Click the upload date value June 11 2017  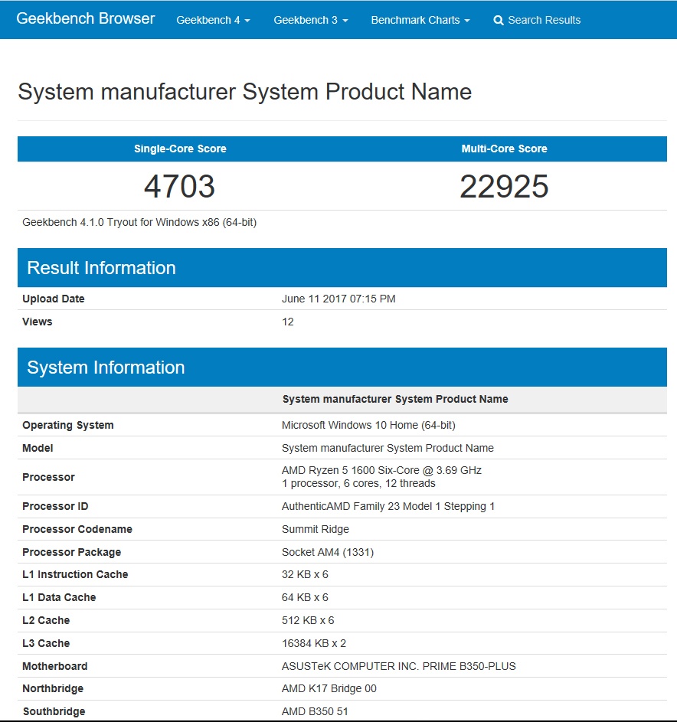tap(338, 299)
